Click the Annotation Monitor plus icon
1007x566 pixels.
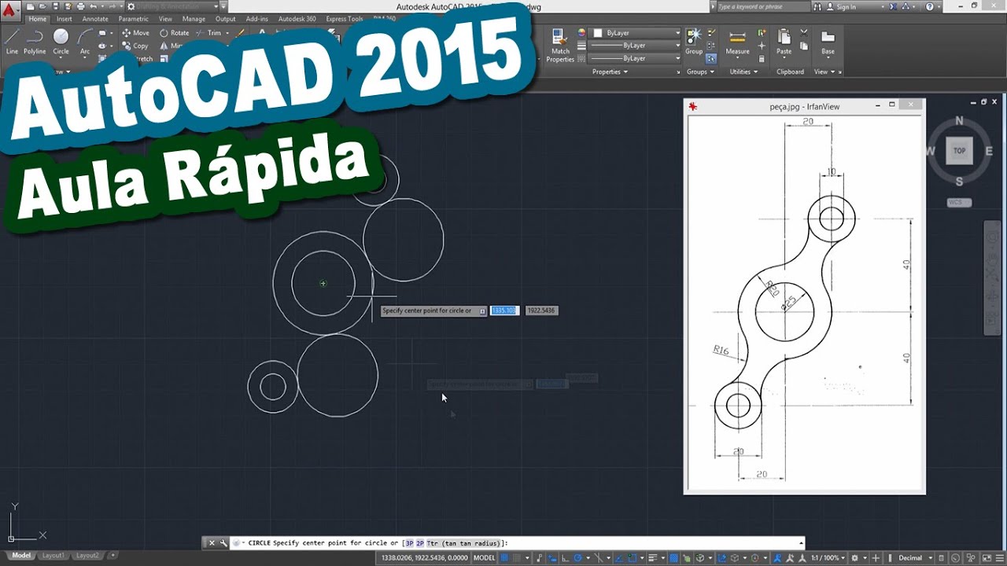[876, 558]
